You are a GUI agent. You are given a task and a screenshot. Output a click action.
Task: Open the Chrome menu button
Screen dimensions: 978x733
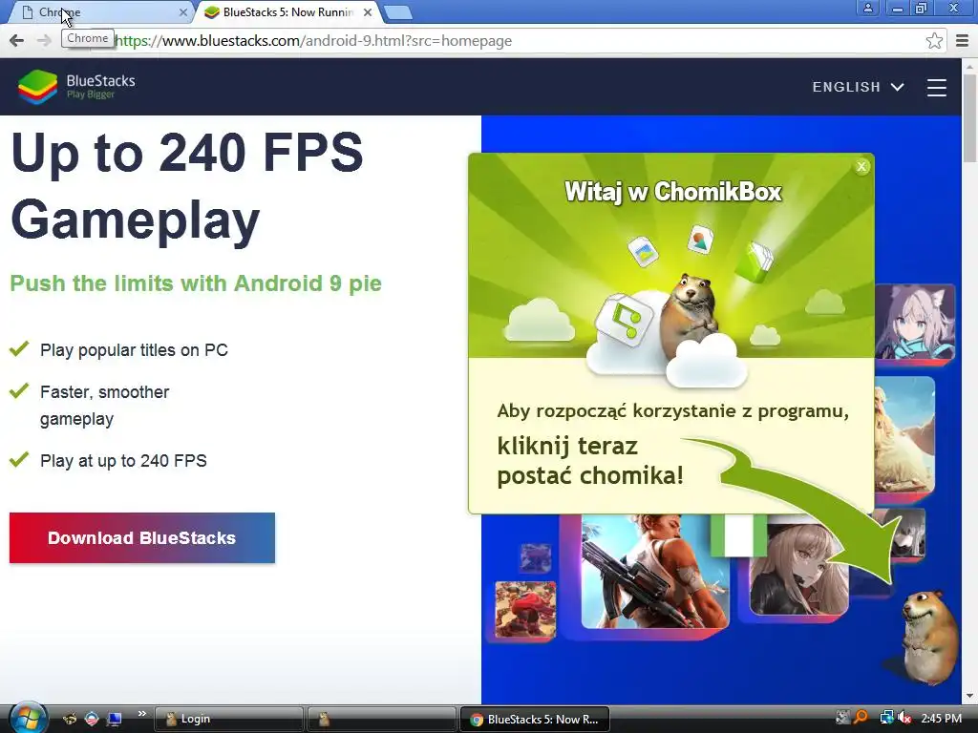point(963,40)
